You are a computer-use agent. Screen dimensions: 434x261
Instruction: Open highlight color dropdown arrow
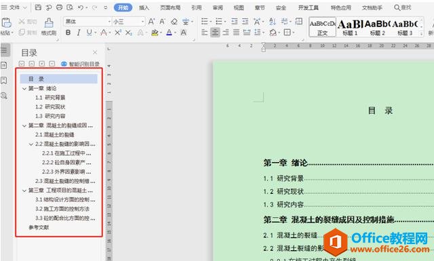coord(161,33)
